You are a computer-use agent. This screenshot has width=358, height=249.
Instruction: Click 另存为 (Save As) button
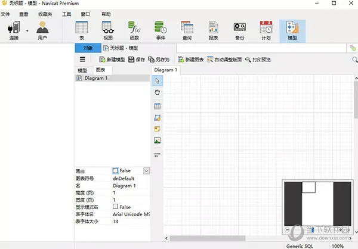[x=159, y=60]
